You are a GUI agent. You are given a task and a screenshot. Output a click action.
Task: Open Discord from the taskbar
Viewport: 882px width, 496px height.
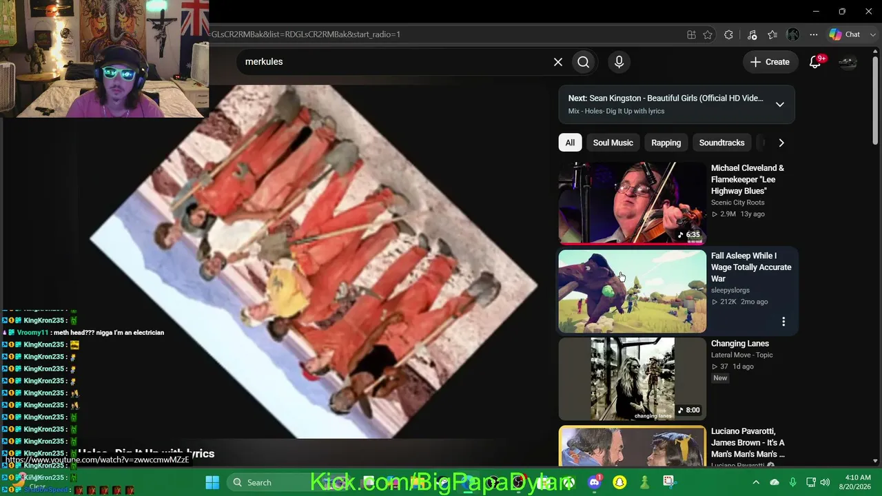pyautogui.click(x=595, y=482)
